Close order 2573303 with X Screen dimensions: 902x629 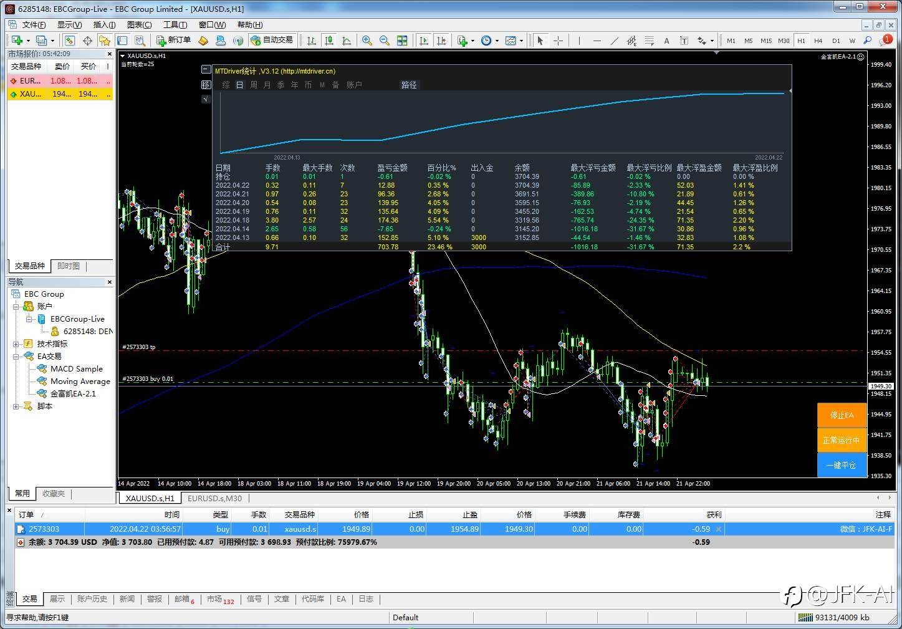[719, 529]
